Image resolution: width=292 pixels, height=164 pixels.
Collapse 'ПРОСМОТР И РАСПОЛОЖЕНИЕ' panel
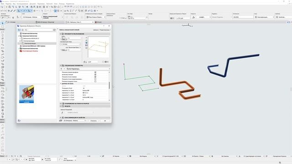61,34
